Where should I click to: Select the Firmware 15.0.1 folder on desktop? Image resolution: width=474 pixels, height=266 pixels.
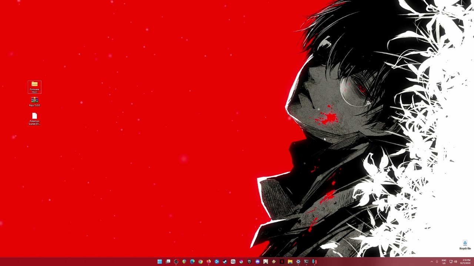[34, 87]
